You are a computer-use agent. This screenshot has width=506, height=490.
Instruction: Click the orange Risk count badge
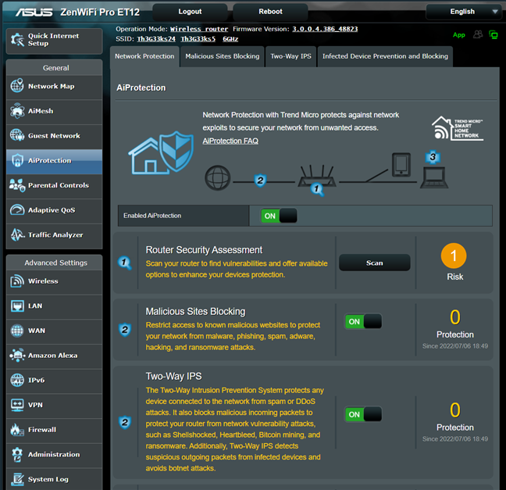(x=454, y=256)
